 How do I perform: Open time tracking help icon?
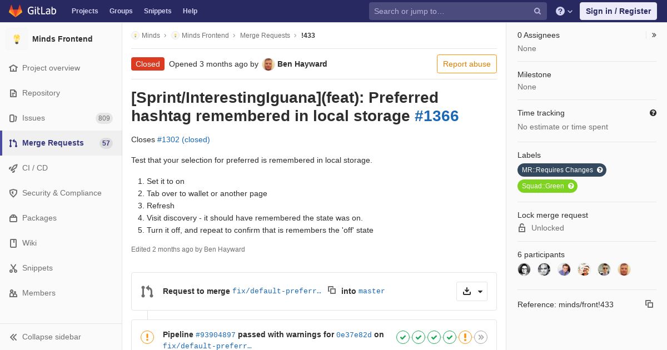[x=653, y=113]
